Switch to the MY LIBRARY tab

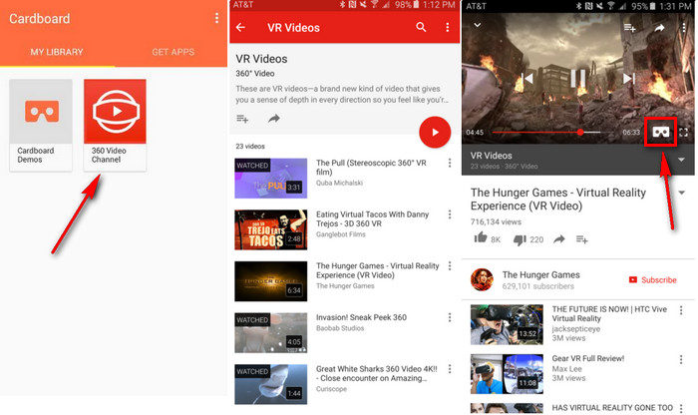coord(57,52)
